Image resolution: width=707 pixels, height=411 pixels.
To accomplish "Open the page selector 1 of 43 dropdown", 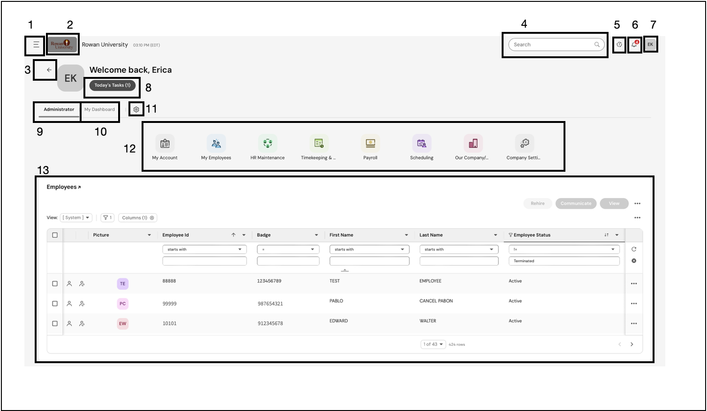I will [x=433, y=344].
